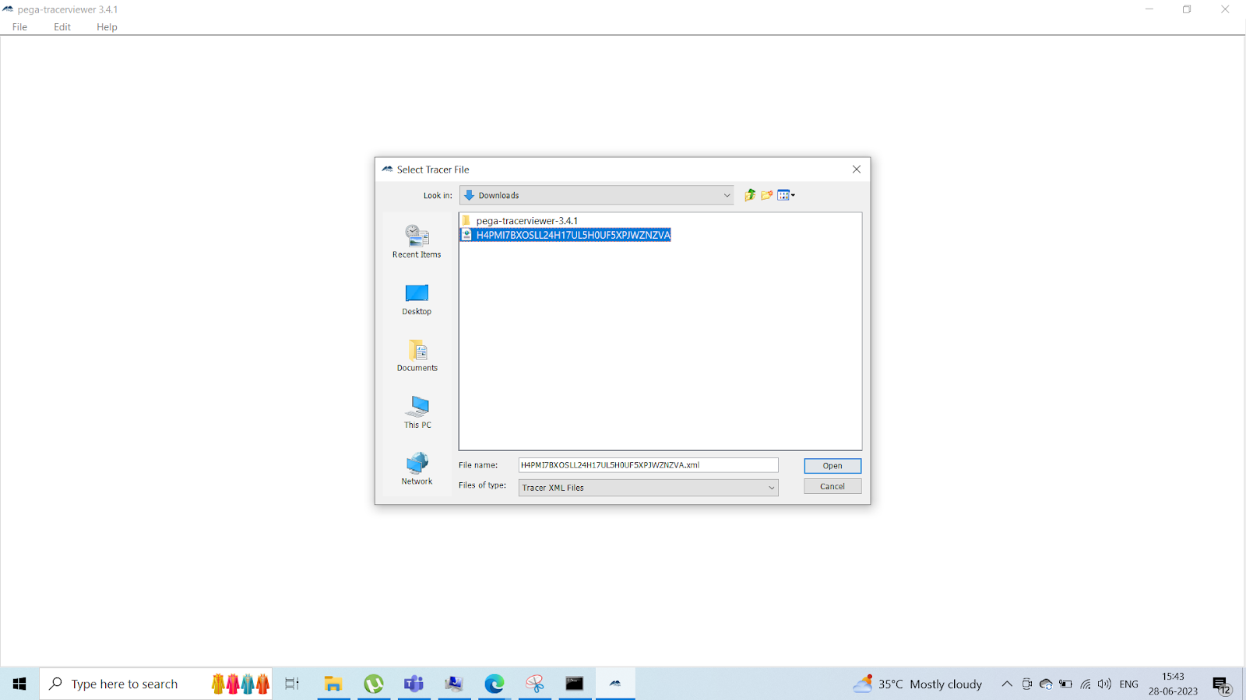Navigate to This PC

coord(417,412)
